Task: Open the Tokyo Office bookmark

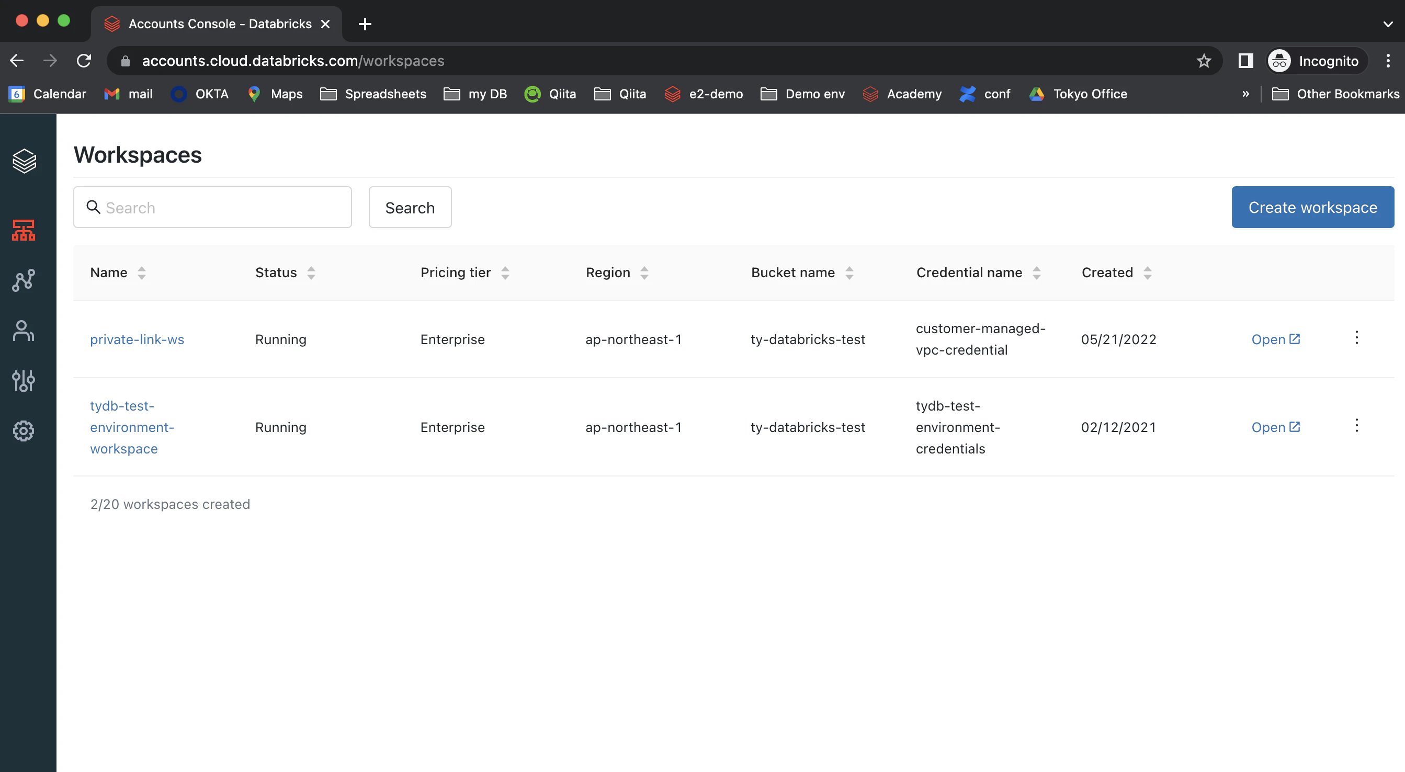Action: pos(1078,94)
